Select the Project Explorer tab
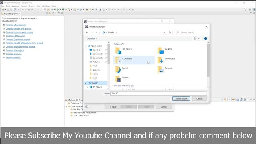The width and height of the screenshot is (256, 144). (10, 14)
